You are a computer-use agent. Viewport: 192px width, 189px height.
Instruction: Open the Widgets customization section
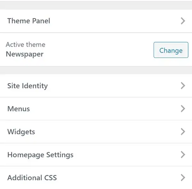pos(96,132)
